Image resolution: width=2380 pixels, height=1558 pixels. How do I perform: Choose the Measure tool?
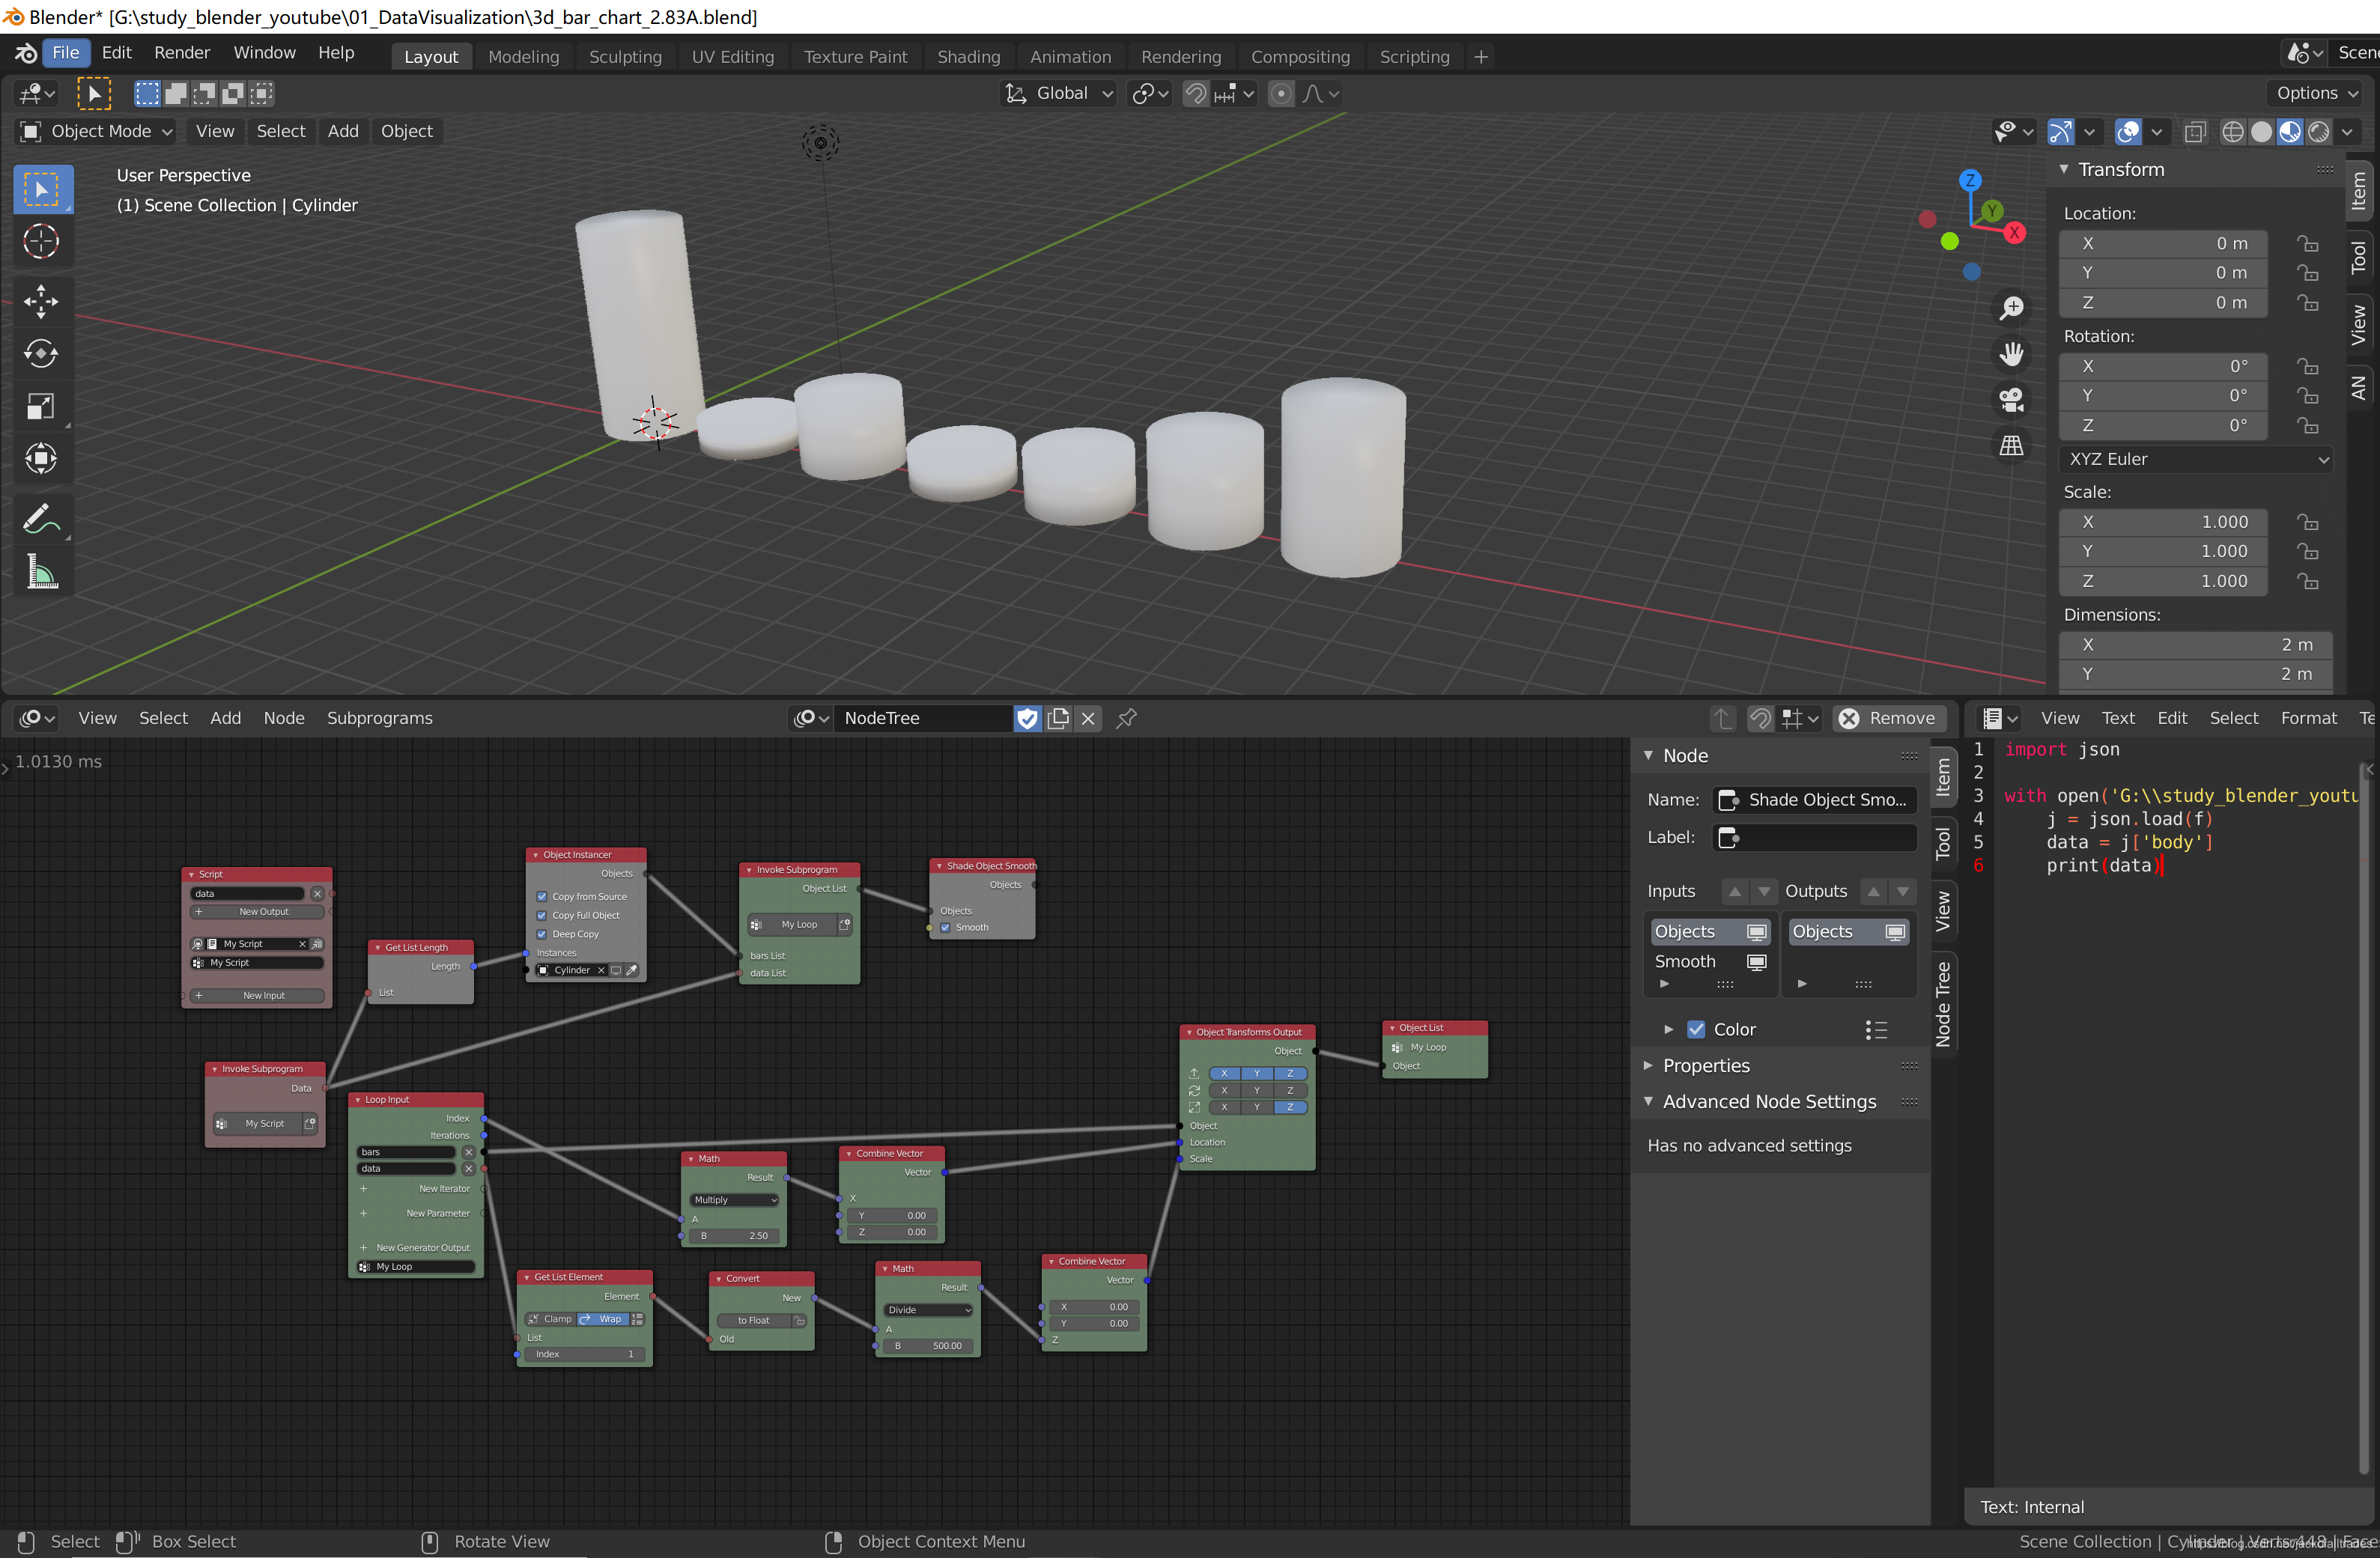(x=41, y=572)
